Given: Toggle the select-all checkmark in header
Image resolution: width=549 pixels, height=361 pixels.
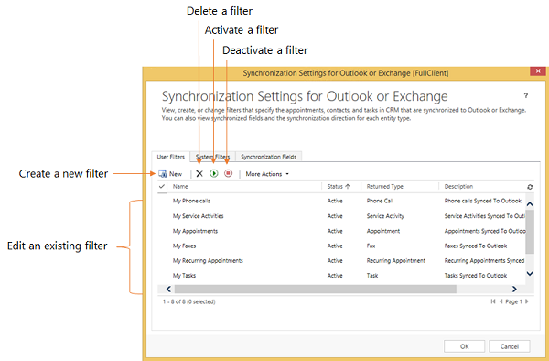Looking at the screenshot, I should pyautogui.click(x=162, y=187).
